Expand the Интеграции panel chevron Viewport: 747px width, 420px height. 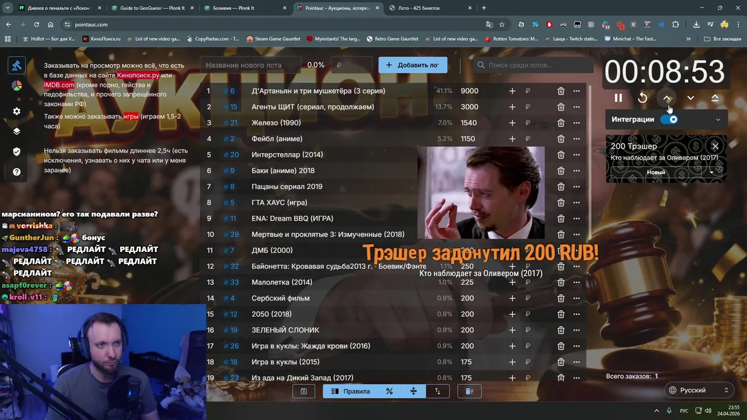click(718, 120)
